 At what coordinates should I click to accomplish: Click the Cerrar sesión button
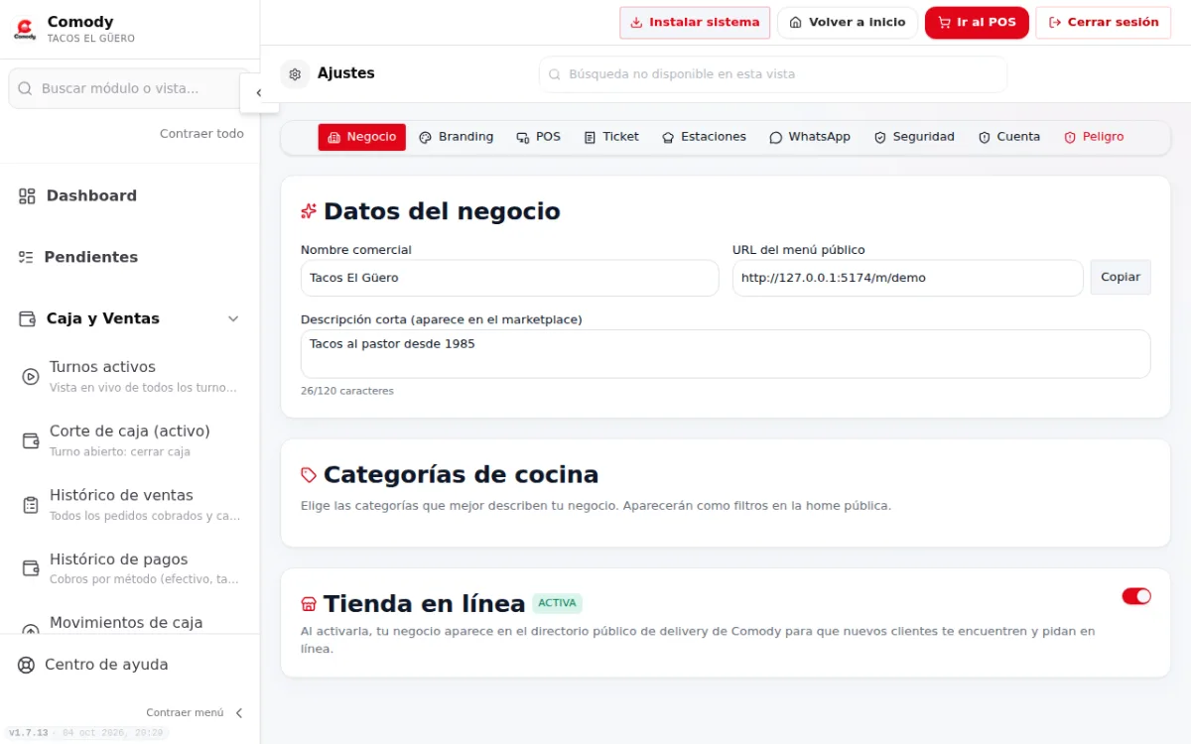point(1104,23)
